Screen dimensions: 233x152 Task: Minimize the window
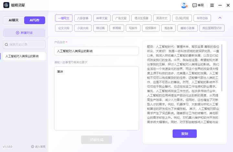point(220,5)
